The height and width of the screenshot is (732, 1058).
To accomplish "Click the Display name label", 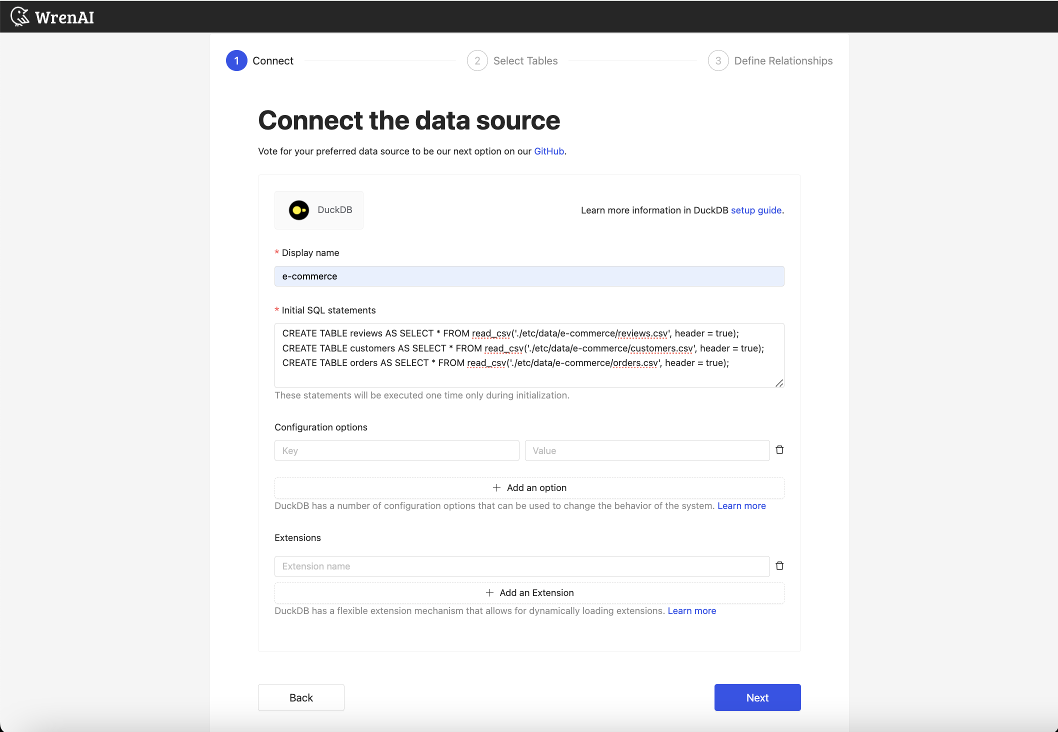I will pos(310,252).
